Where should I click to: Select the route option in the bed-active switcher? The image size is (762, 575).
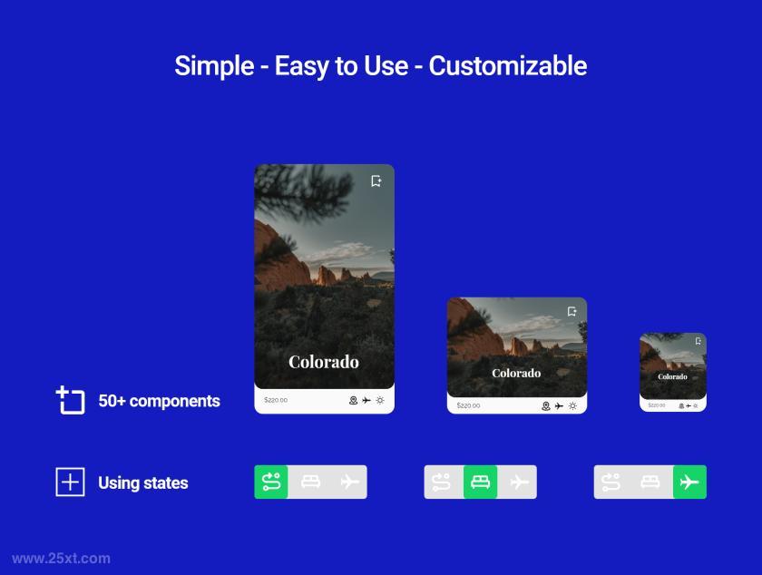(x=441, y=482)
